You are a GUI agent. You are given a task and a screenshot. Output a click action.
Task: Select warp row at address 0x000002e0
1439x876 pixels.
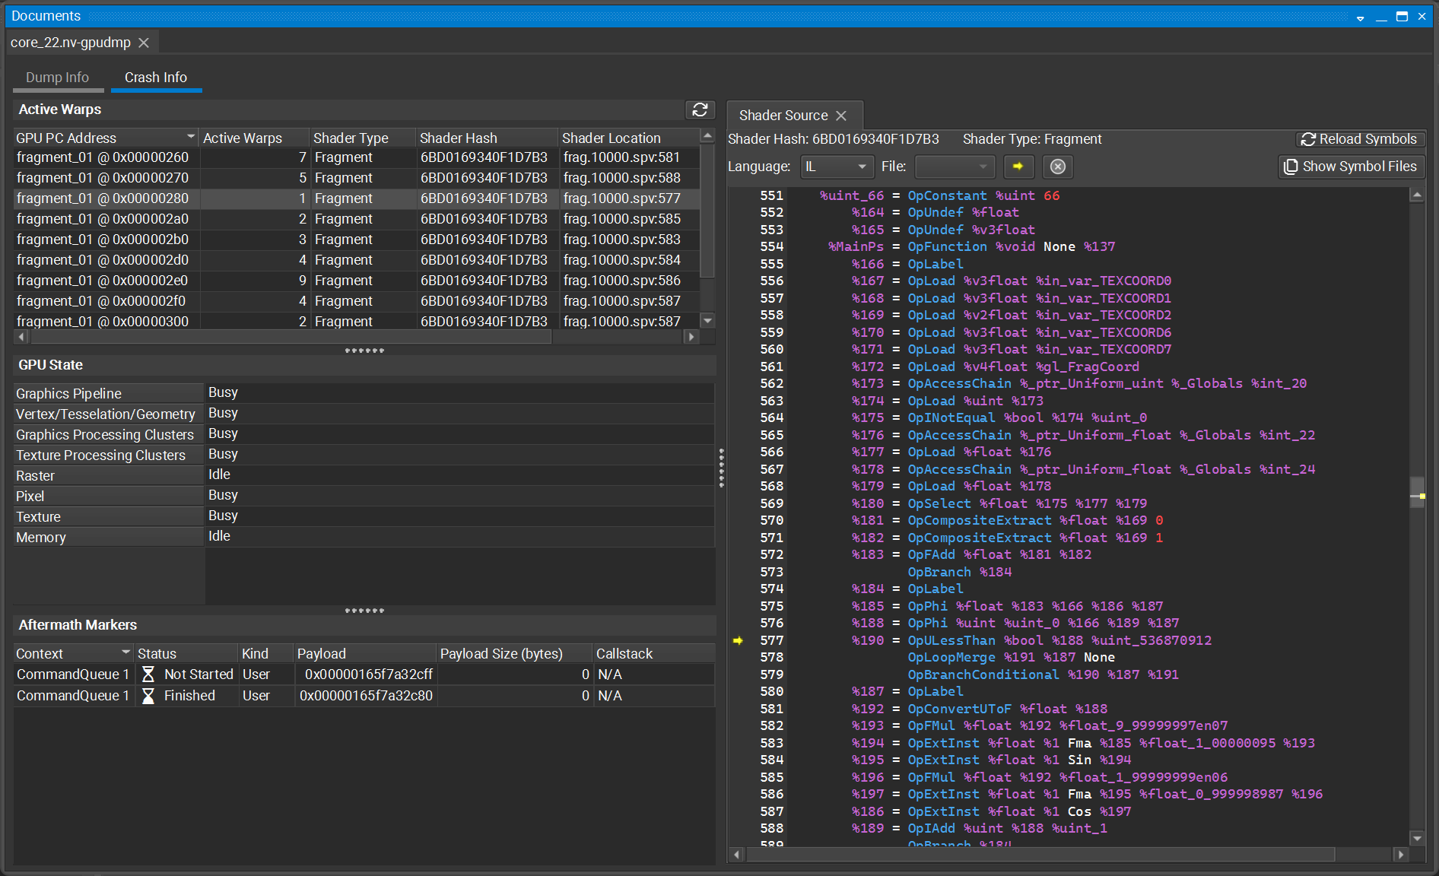(103, 281)
